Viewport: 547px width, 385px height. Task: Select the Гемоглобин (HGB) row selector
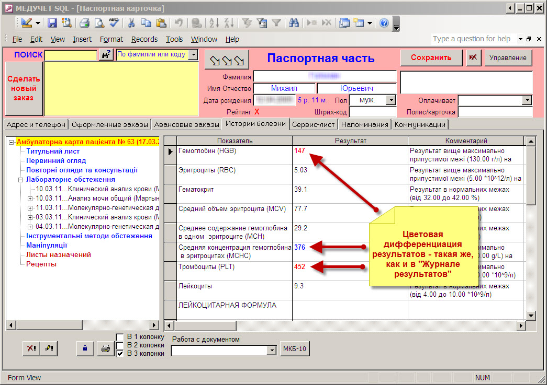pos(170,155)
